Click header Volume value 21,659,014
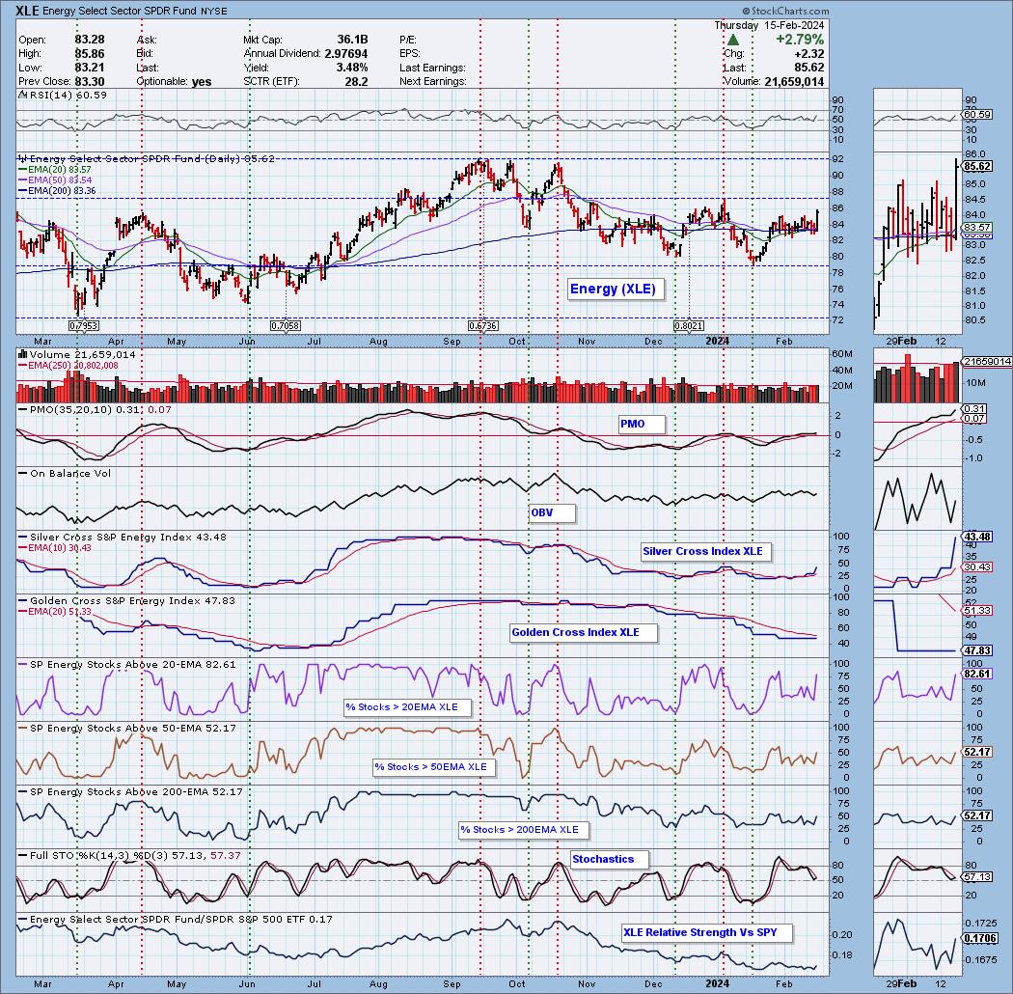 794,81
